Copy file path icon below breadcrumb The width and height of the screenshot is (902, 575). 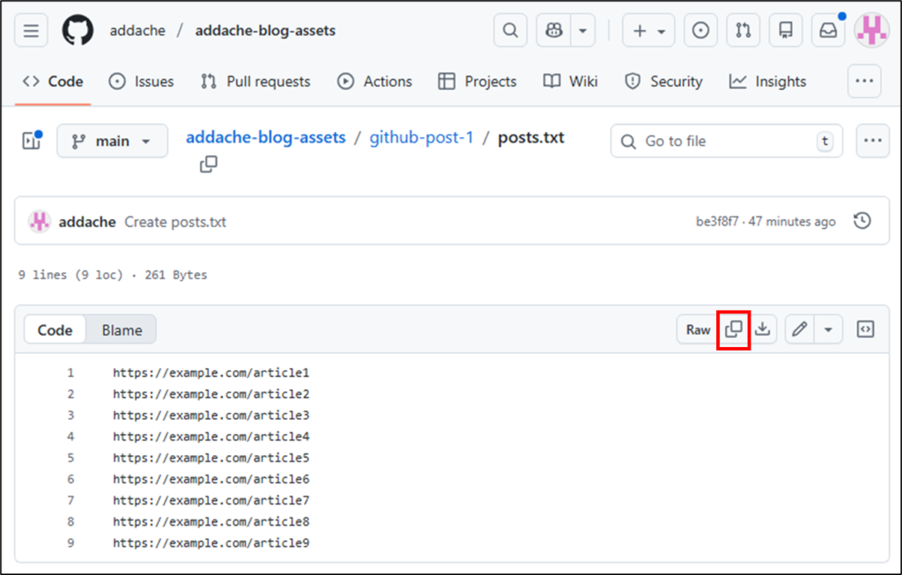pos(208,165)
